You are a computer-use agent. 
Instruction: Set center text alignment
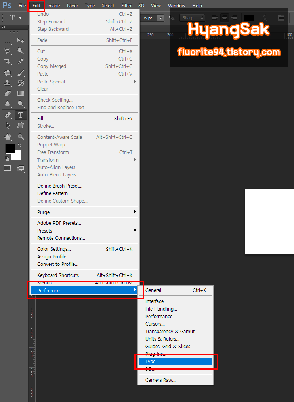[x=225, y=18]
